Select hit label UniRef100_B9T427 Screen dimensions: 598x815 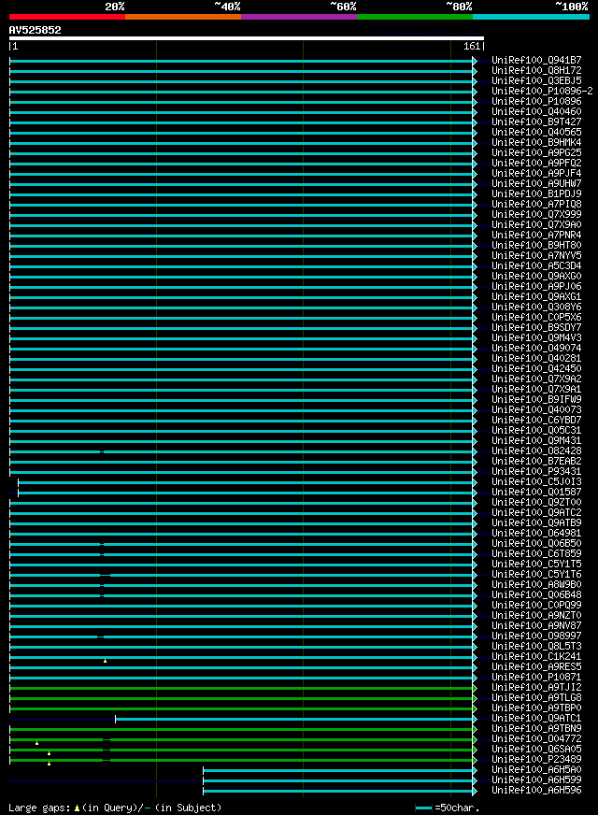[536, 122]
